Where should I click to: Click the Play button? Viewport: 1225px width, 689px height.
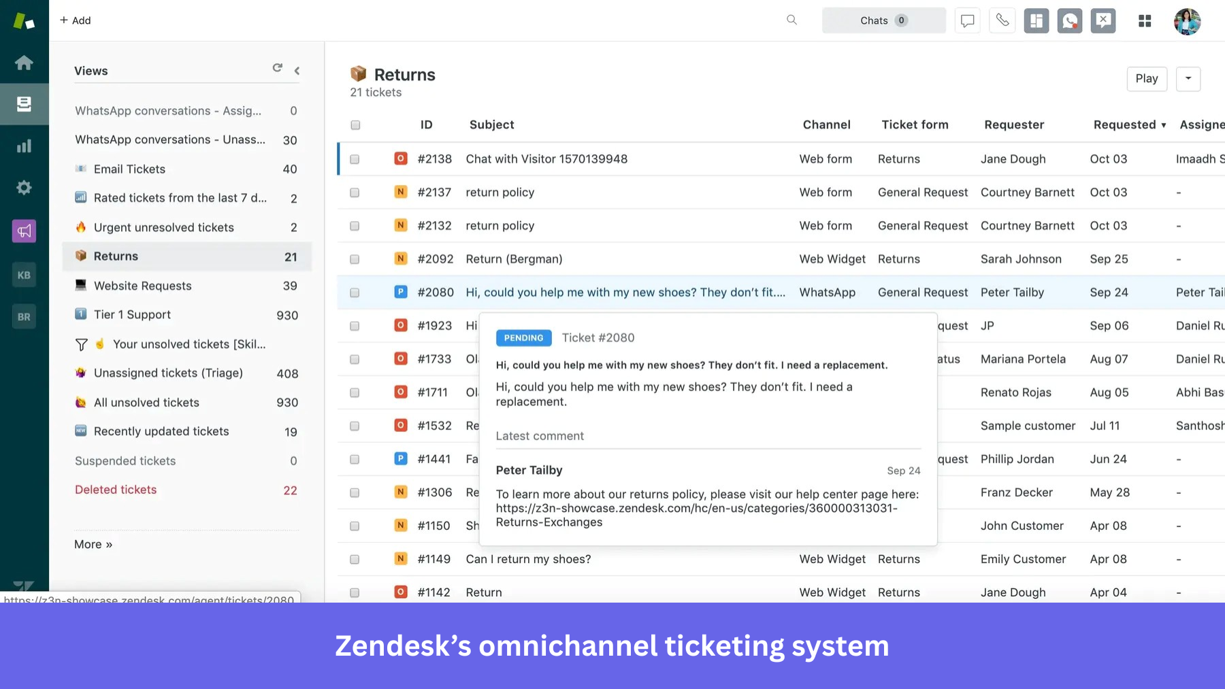pyautogui.click(x=1147, y=79)
